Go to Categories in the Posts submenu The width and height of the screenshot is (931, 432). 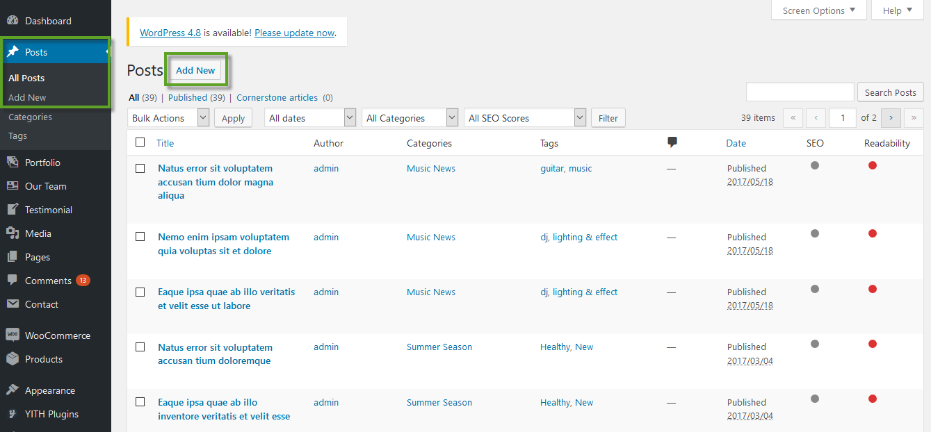pos(30,117)
